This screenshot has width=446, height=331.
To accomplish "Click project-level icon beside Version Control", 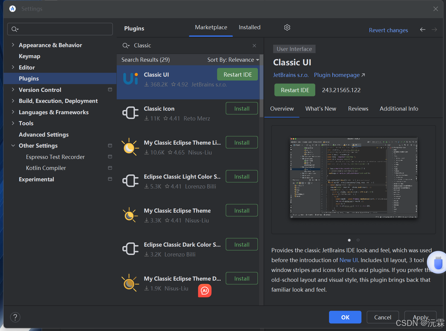I will (110, 89).
